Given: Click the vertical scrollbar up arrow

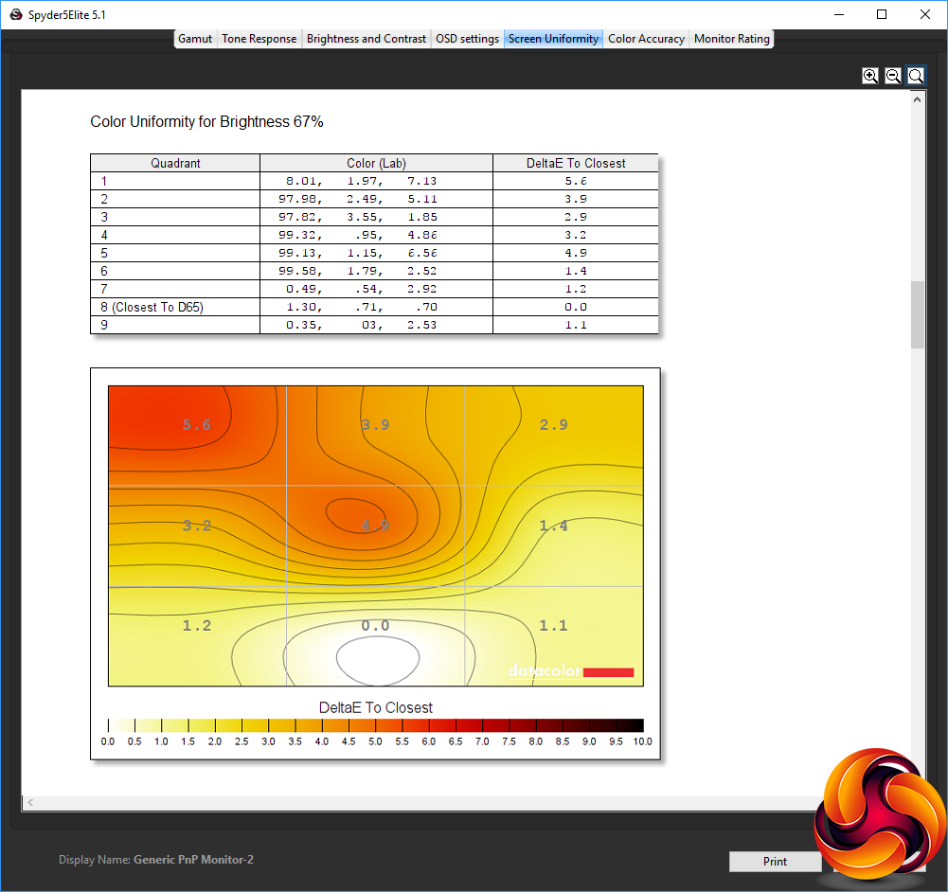Looking at the screenshot, I should pyautogui.click(x=917, y=99).
